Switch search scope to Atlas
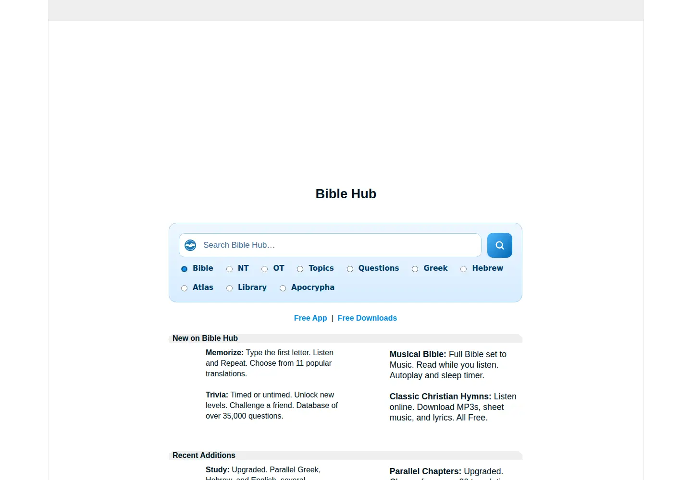 click(184, 288)
